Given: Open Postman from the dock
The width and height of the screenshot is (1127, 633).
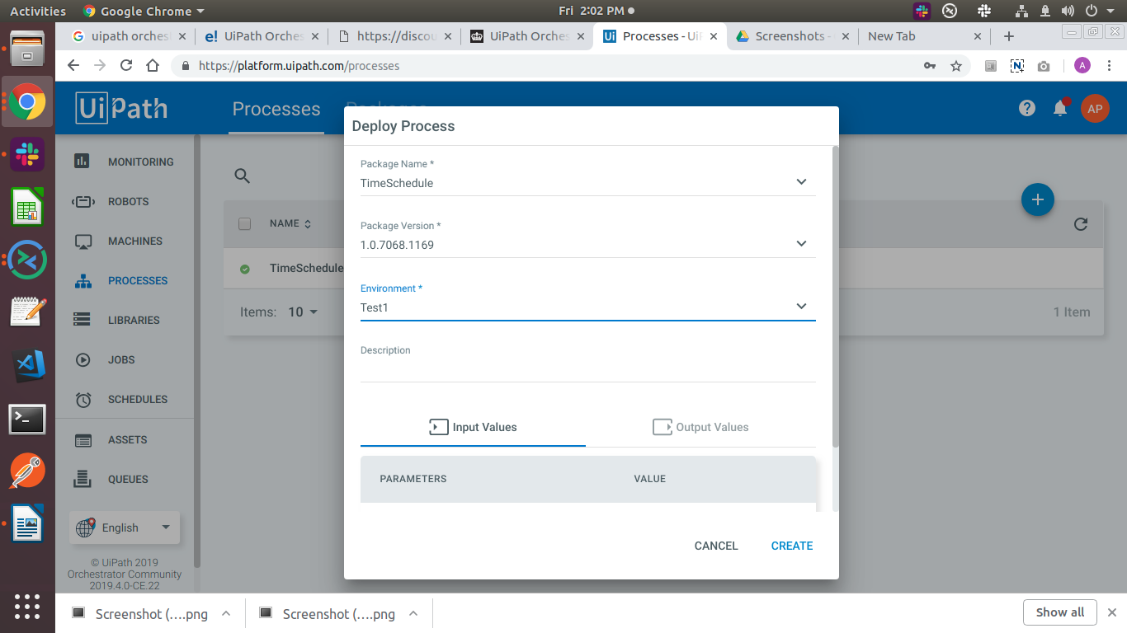Looking at the screenshot, I should [27, 471].
